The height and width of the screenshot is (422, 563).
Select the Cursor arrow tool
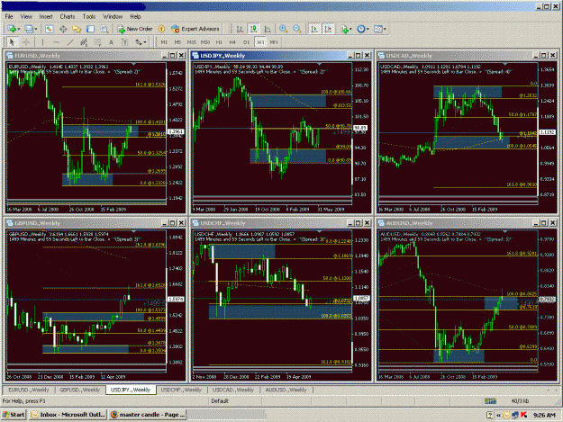(12, 42)
